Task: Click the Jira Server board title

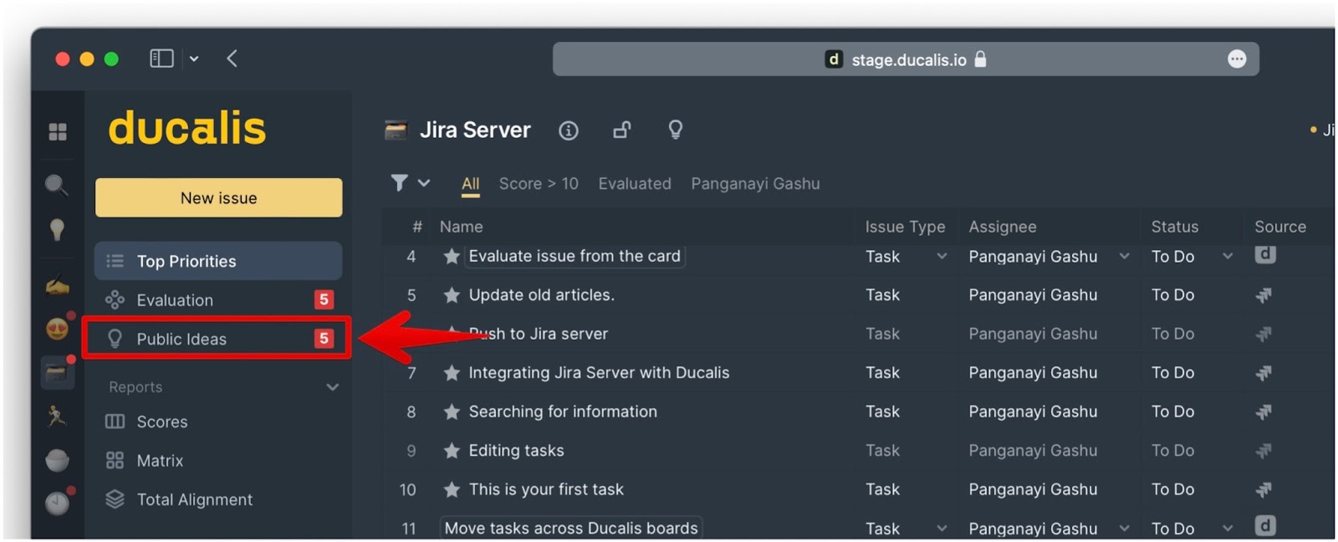Action: coord(474,130)
